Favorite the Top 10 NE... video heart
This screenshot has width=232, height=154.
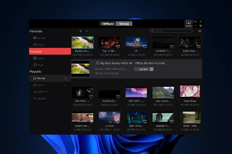118,47
